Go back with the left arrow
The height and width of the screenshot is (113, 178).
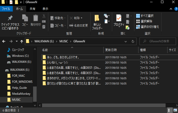pos(4,41)
